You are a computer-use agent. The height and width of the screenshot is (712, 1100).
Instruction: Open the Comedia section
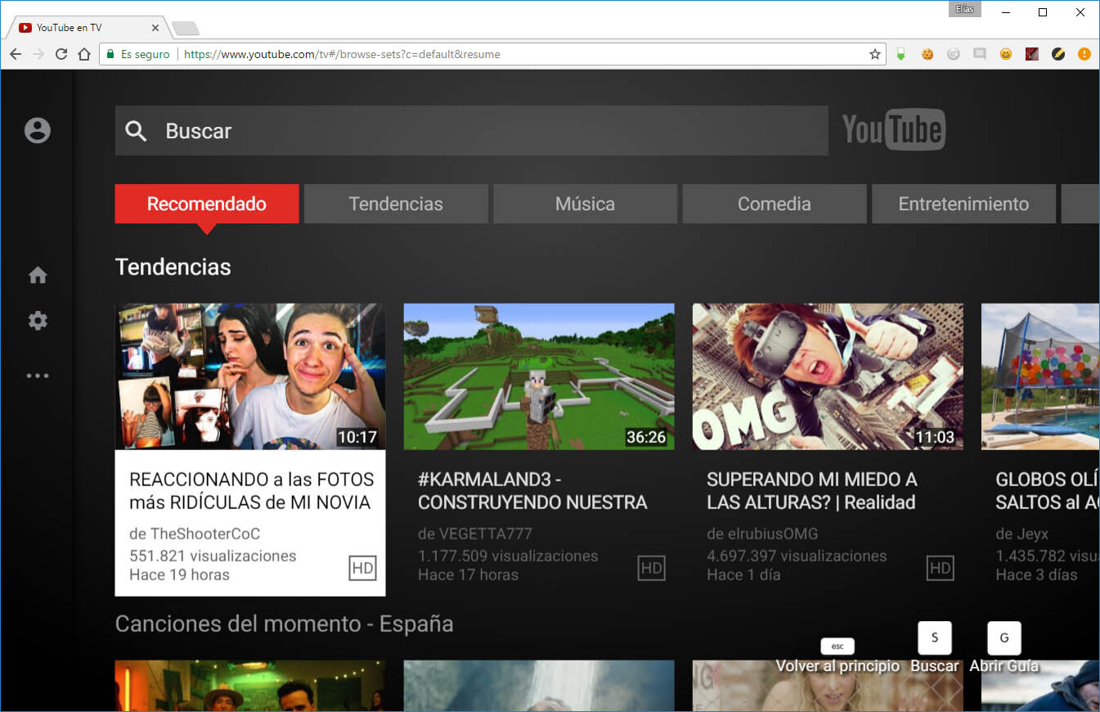point(774,204)
